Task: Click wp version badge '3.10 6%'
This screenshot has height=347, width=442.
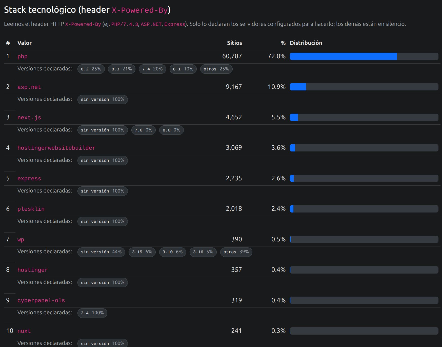Action: click(172, 252)
